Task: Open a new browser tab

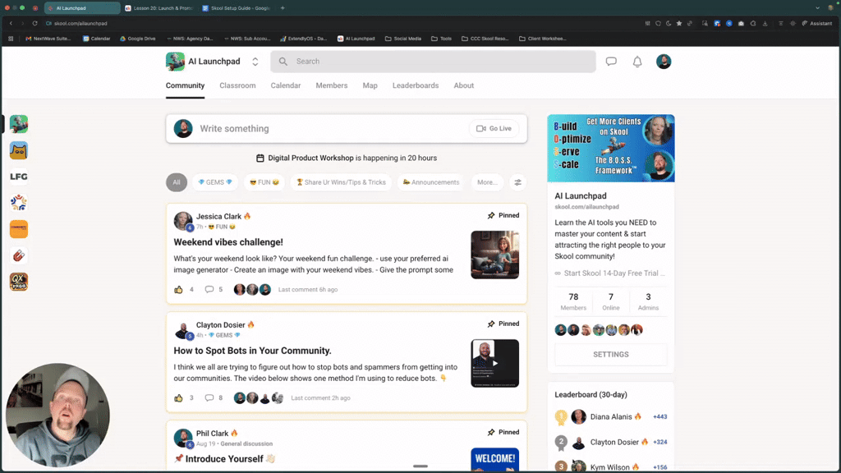Action: click(283, 8)
